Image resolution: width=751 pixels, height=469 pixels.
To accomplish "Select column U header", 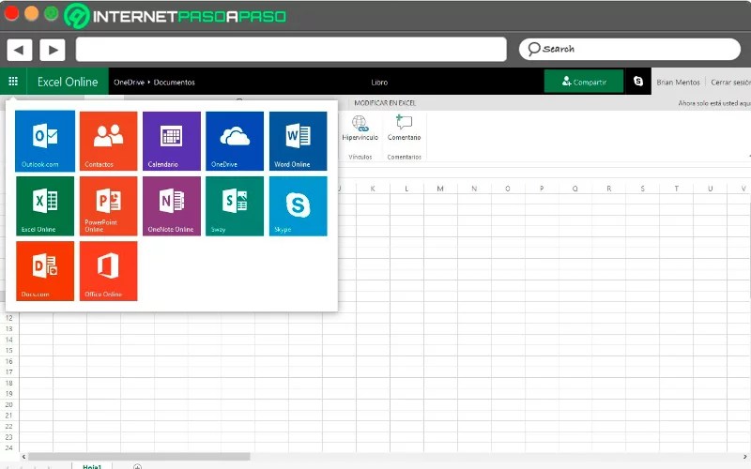I will click(x=711, y=189).
